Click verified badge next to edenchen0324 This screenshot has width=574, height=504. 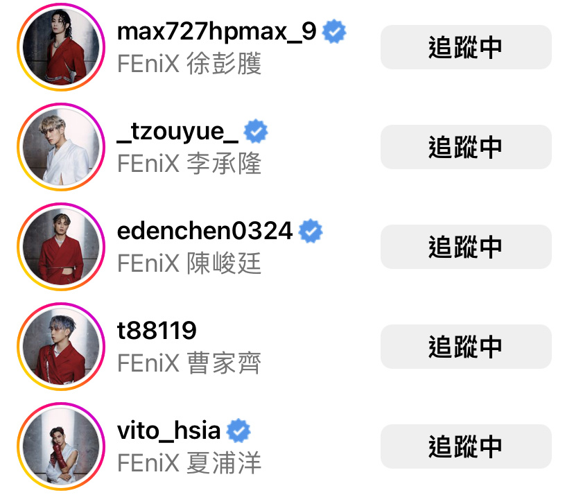[x=311, y=231]
